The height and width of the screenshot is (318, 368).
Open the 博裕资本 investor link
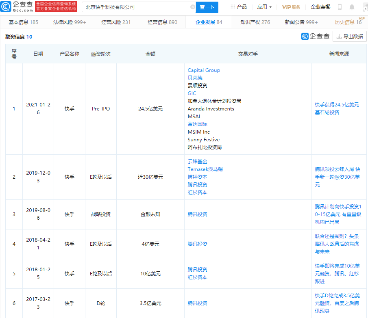[197, 177]
